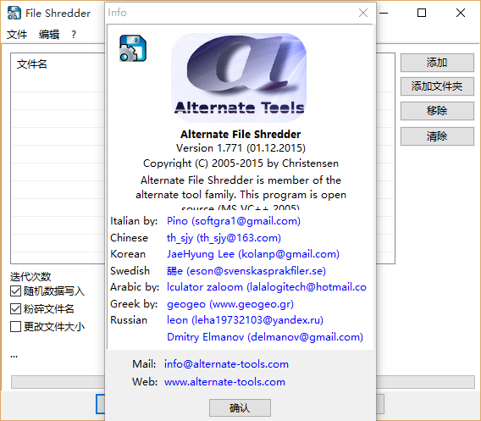Close the Info dialog with X
Screen dimensions: 481x421
pos(363,13)
